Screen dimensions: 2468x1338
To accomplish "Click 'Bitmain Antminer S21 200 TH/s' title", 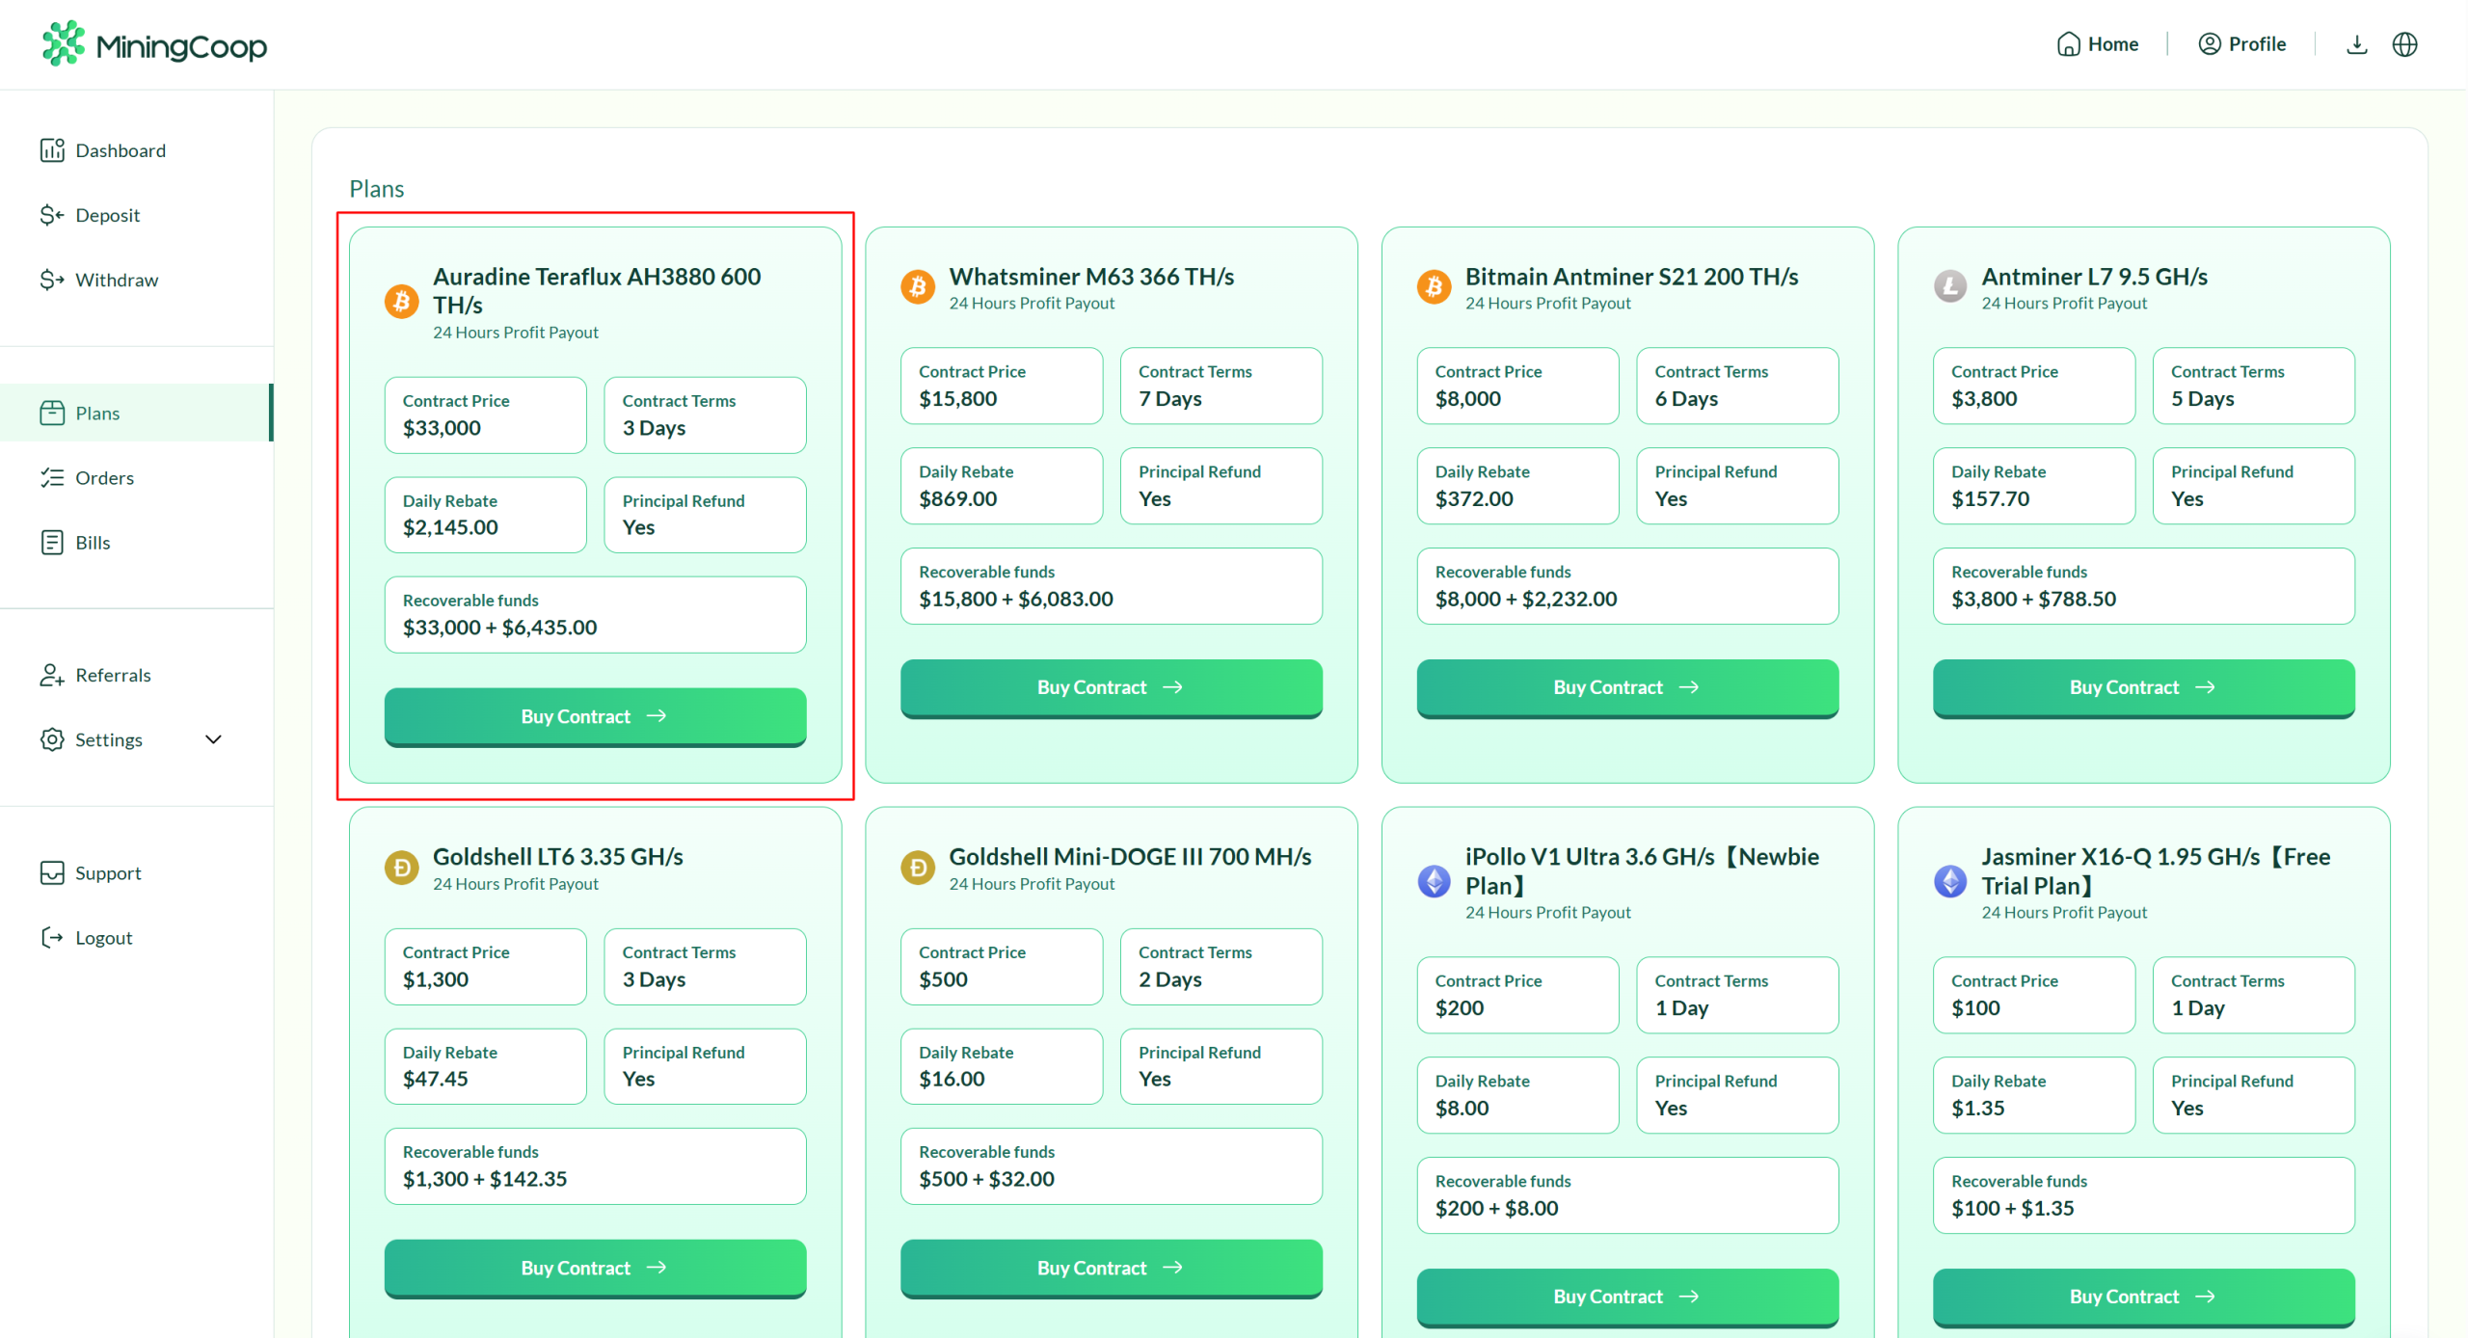I will [x=1631, y=277].
